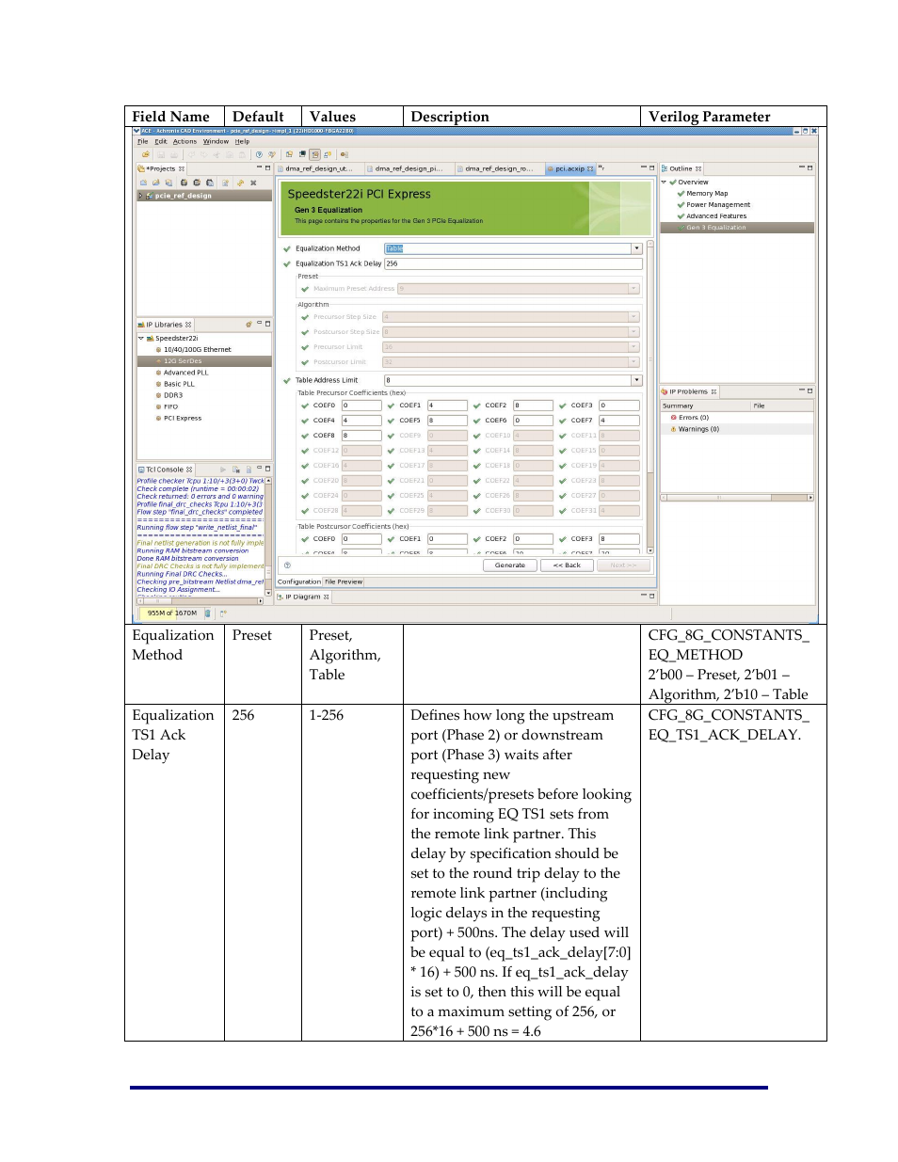Click the toolbar icon right of the Help question-mark icon
This screenshot has height=1162, width=898.
pyautogui.click(x=271, y=154)
